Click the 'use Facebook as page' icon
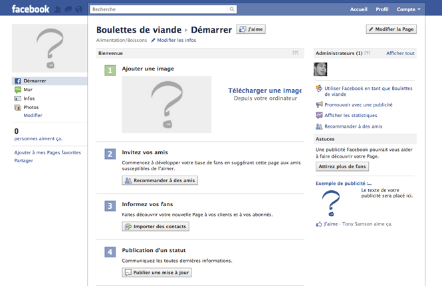 click(319, 88)
